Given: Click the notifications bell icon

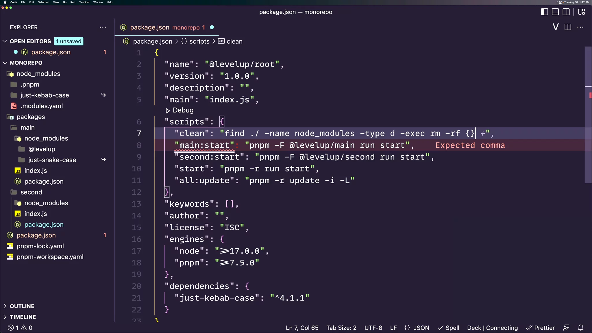Looking at the screenshot, I should (581, 328).
